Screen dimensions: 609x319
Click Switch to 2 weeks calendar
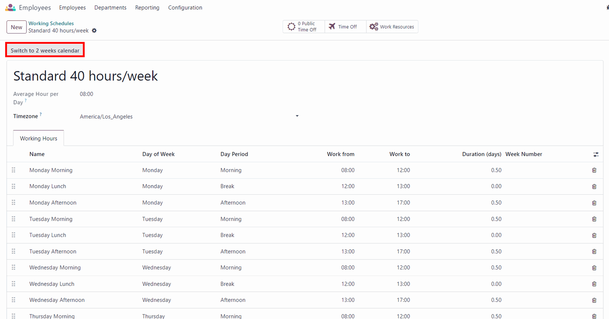(x=45, y=50)
